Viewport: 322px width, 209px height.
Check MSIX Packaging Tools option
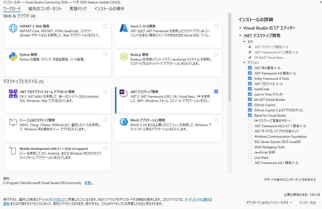pyautogui.click(x=250, y=147)
